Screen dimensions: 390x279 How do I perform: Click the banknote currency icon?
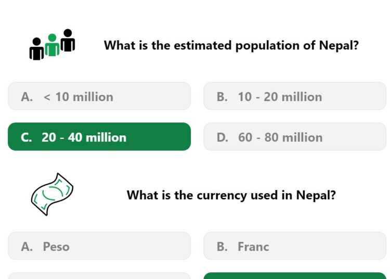tap(52, 194)
